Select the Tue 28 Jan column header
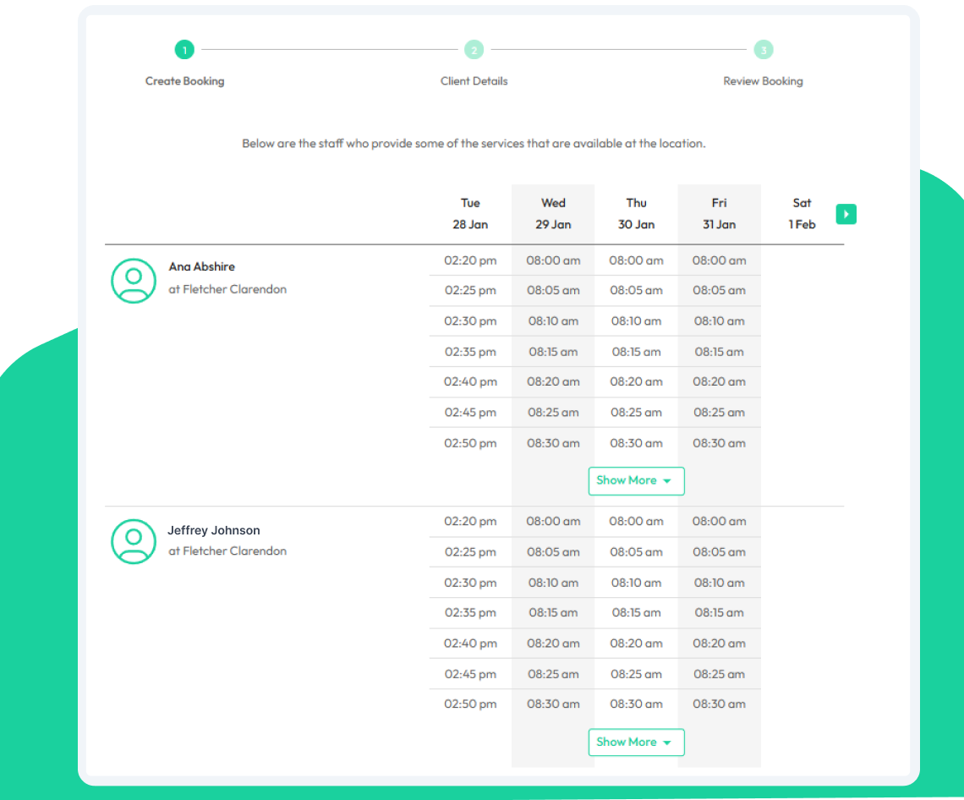Image resolution: width=964 pixels, height=800 pixels. pos(470,213)
